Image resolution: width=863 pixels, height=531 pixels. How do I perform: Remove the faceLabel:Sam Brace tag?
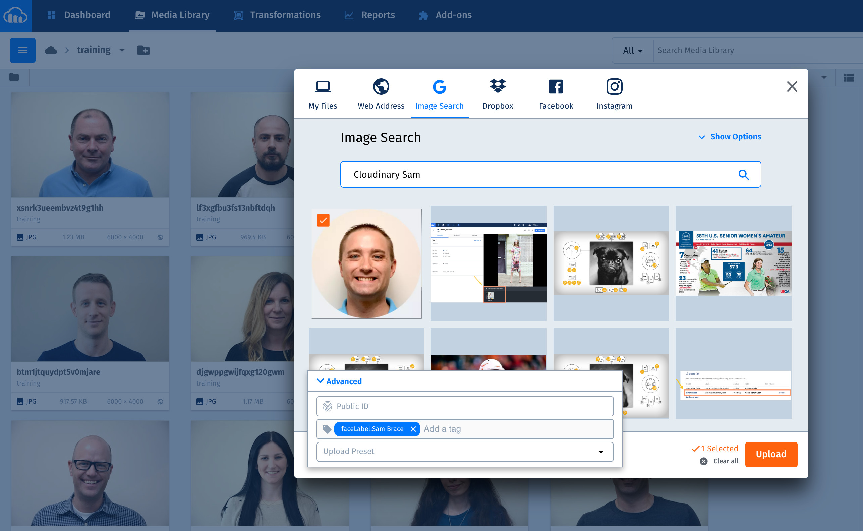tap(413, 429)
